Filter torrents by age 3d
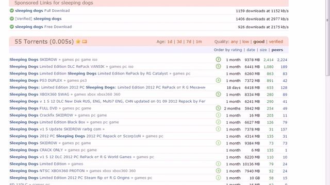330x185 pixels. point(179,42)
